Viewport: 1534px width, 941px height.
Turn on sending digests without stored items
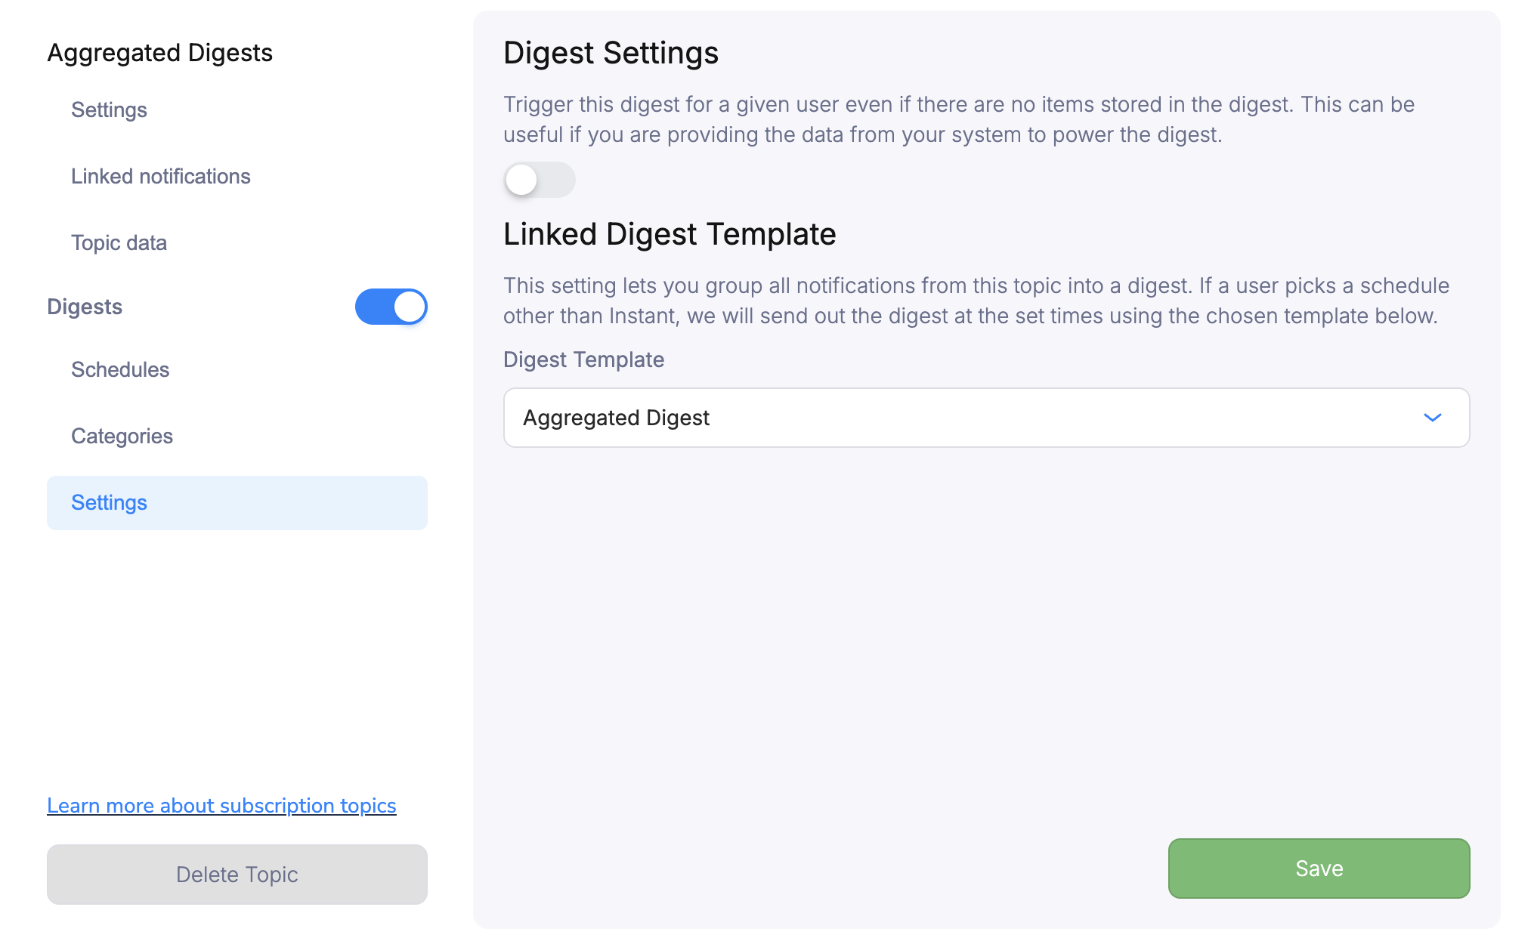click(x=539, y=180)
